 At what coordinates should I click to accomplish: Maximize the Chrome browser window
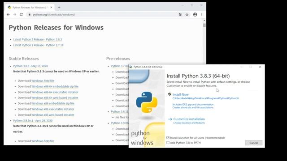[x=192, y=5]
